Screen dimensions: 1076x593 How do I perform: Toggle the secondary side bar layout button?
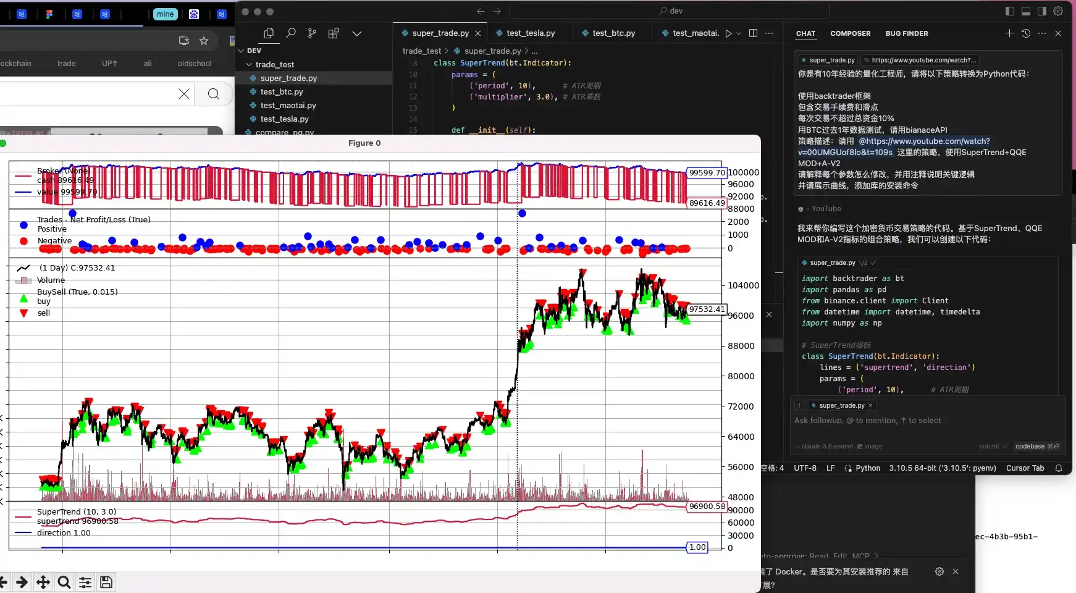[1042, 11]
